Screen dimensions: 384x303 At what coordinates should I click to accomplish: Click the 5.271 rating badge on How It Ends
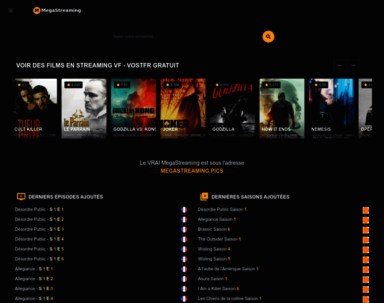(x=271, y=85)
